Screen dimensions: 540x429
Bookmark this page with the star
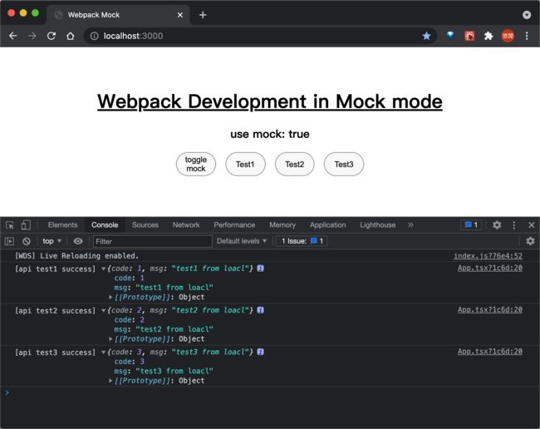tap(426, 36)
